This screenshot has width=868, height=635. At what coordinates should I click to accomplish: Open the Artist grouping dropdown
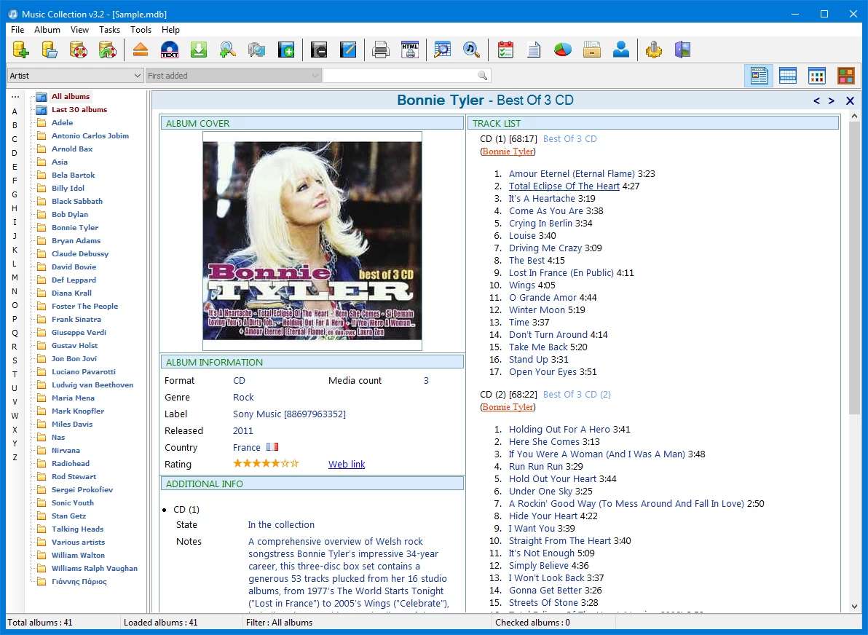75,75
